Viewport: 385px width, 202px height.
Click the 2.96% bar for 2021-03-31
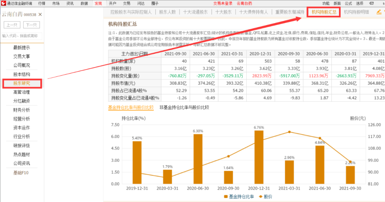click(x=289, y=172)
